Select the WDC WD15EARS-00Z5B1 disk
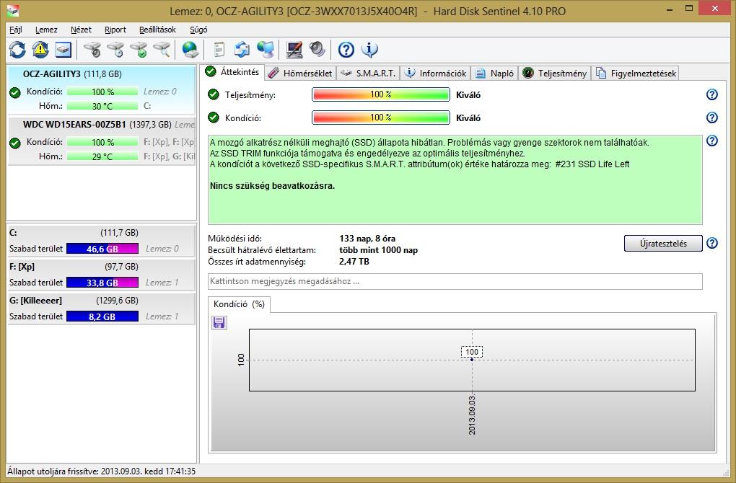The image size is (736, 483). 102,140
